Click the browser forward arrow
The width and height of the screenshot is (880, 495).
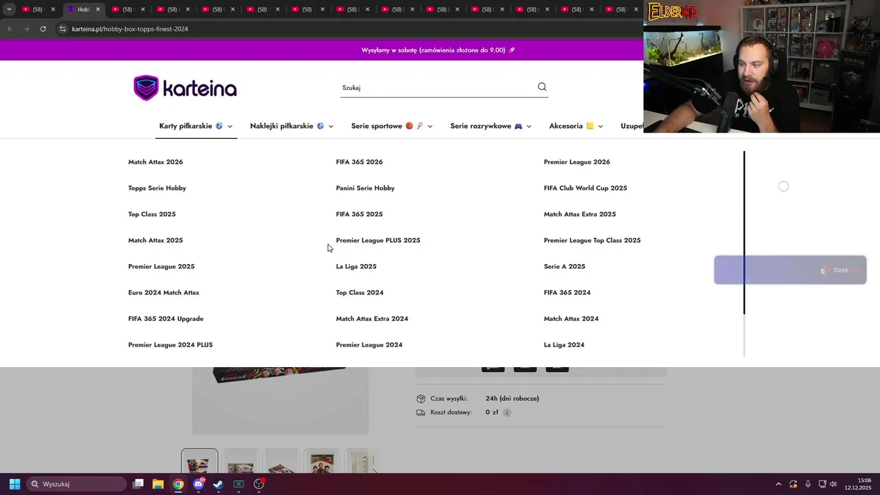pos(26,29)
